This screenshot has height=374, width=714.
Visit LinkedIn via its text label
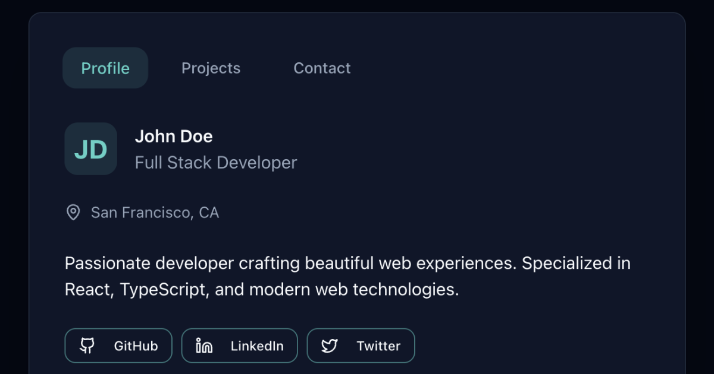tap(257, 346)
